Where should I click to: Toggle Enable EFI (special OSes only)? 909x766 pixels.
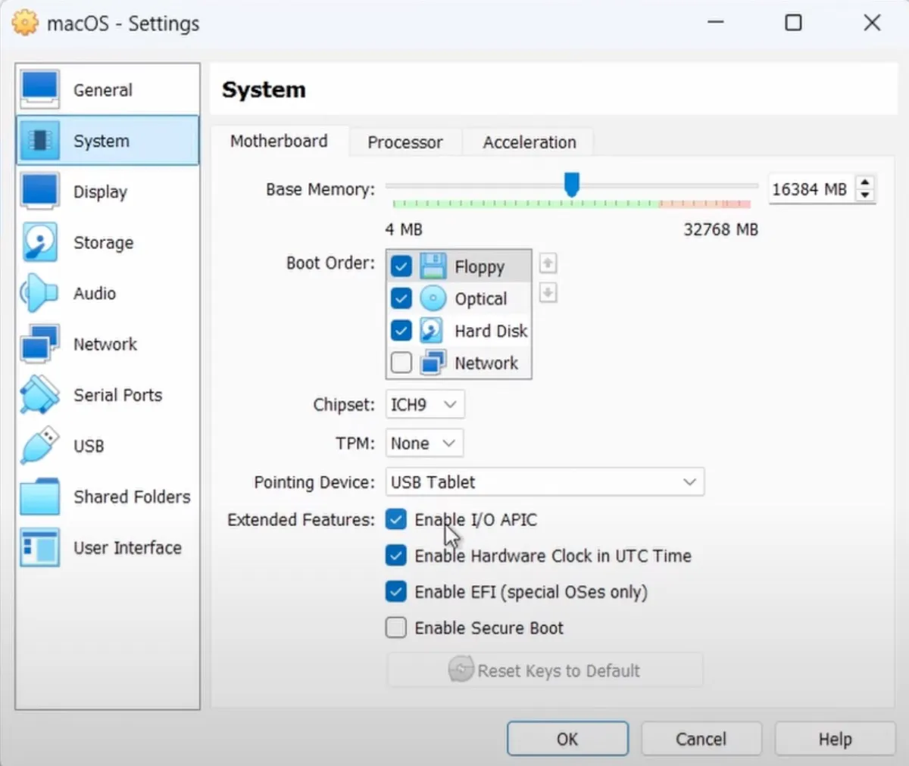tap(396, 591)
